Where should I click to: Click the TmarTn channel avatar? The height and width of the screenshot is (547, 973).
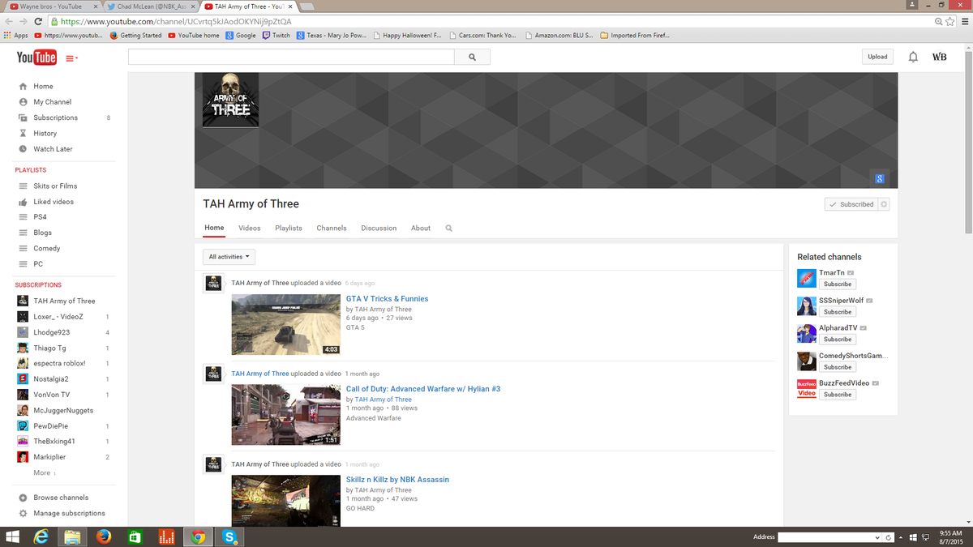tap(806, 278)
